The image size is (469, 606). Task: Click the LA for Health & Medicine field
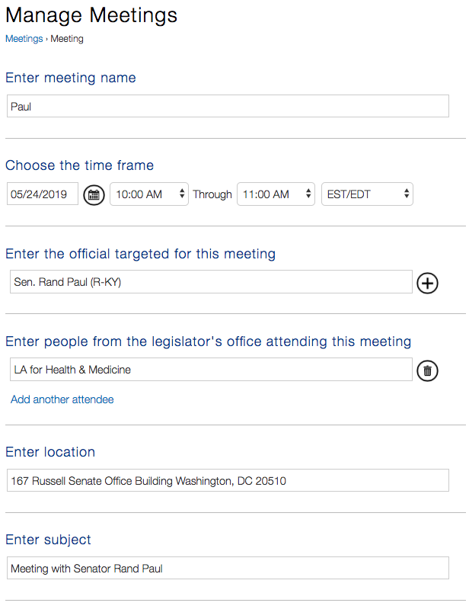[x=210, y=370]
